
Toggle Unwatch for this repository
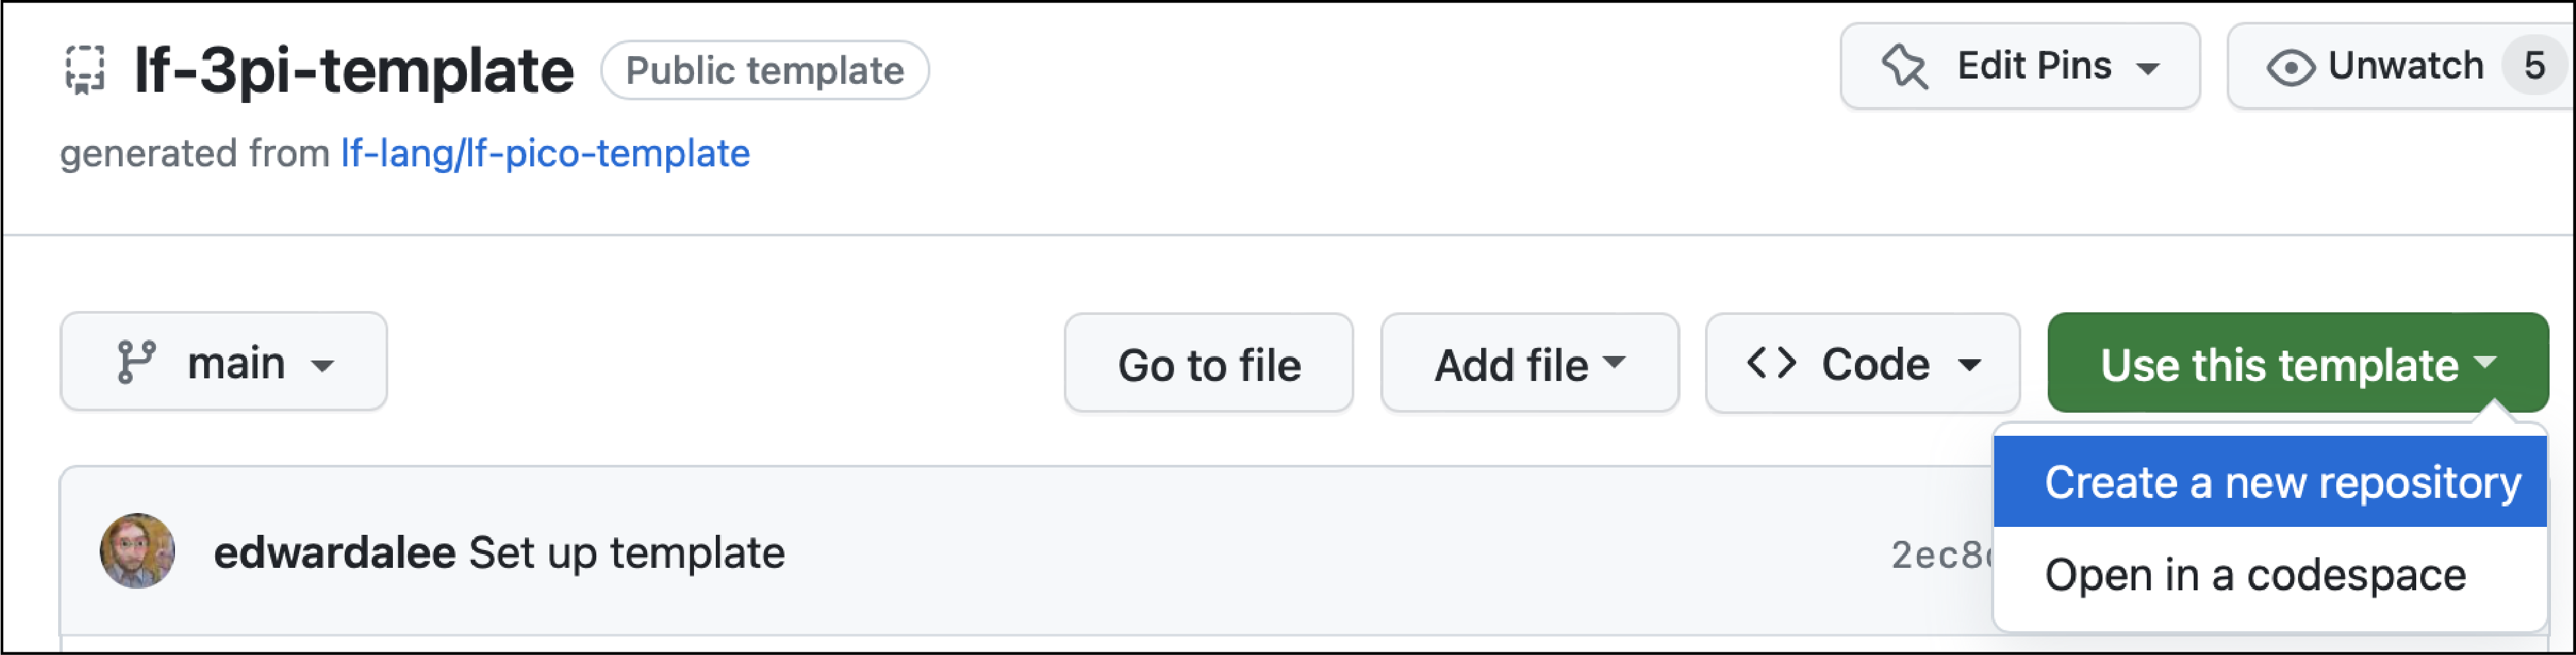[x=2400, y=66]
